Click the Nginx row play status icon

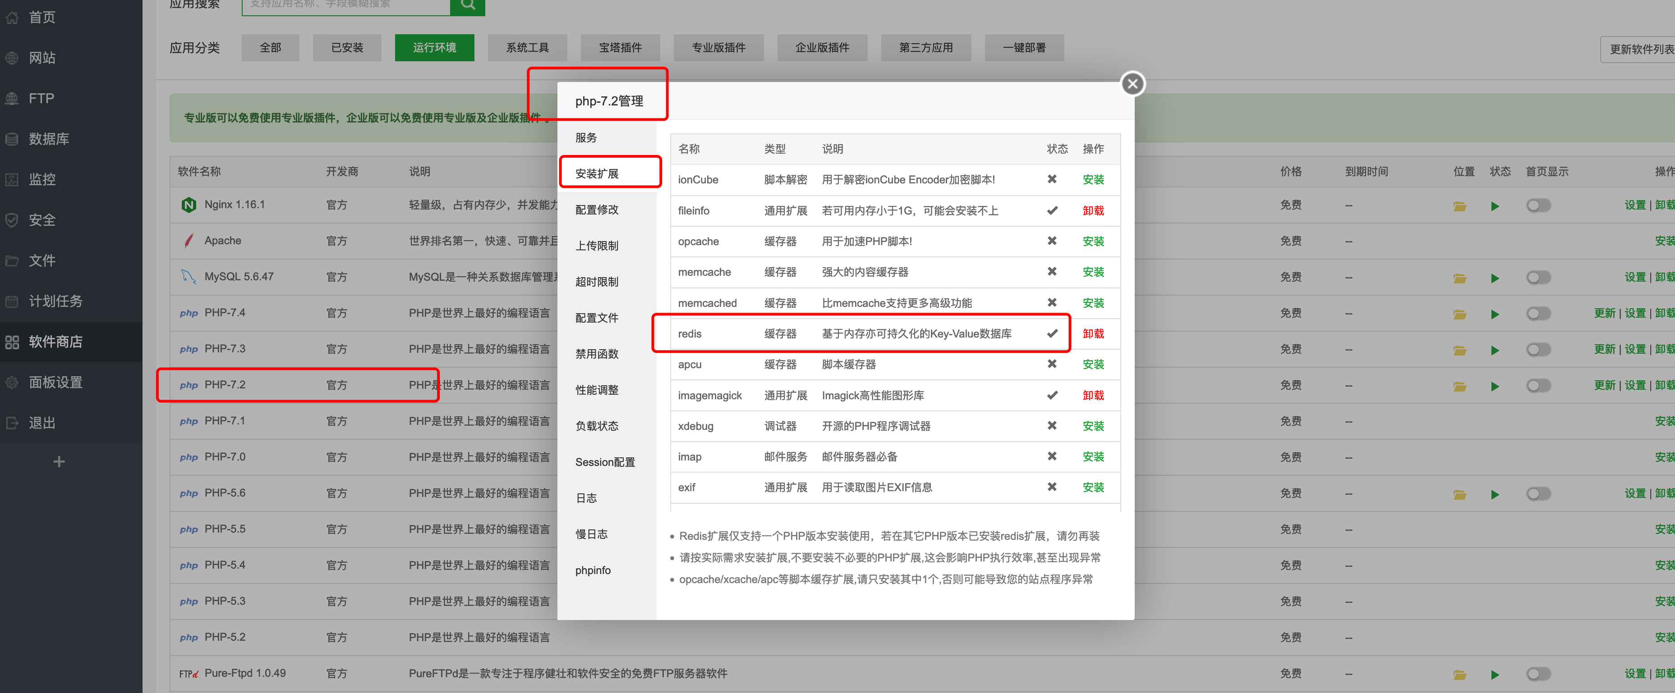click(1495, 206)
